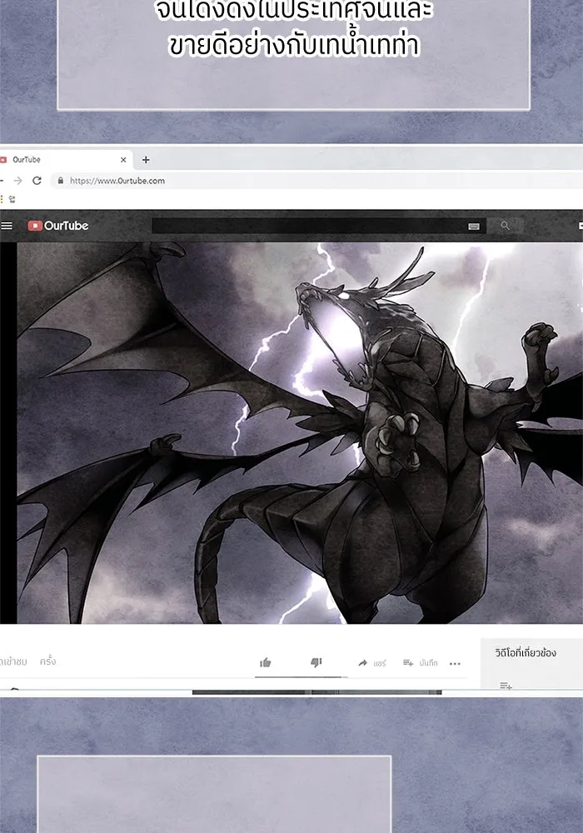The width and height of the screenshot is (583, 833).
Task: Click the search magnifier button
Action: (505, 226)
